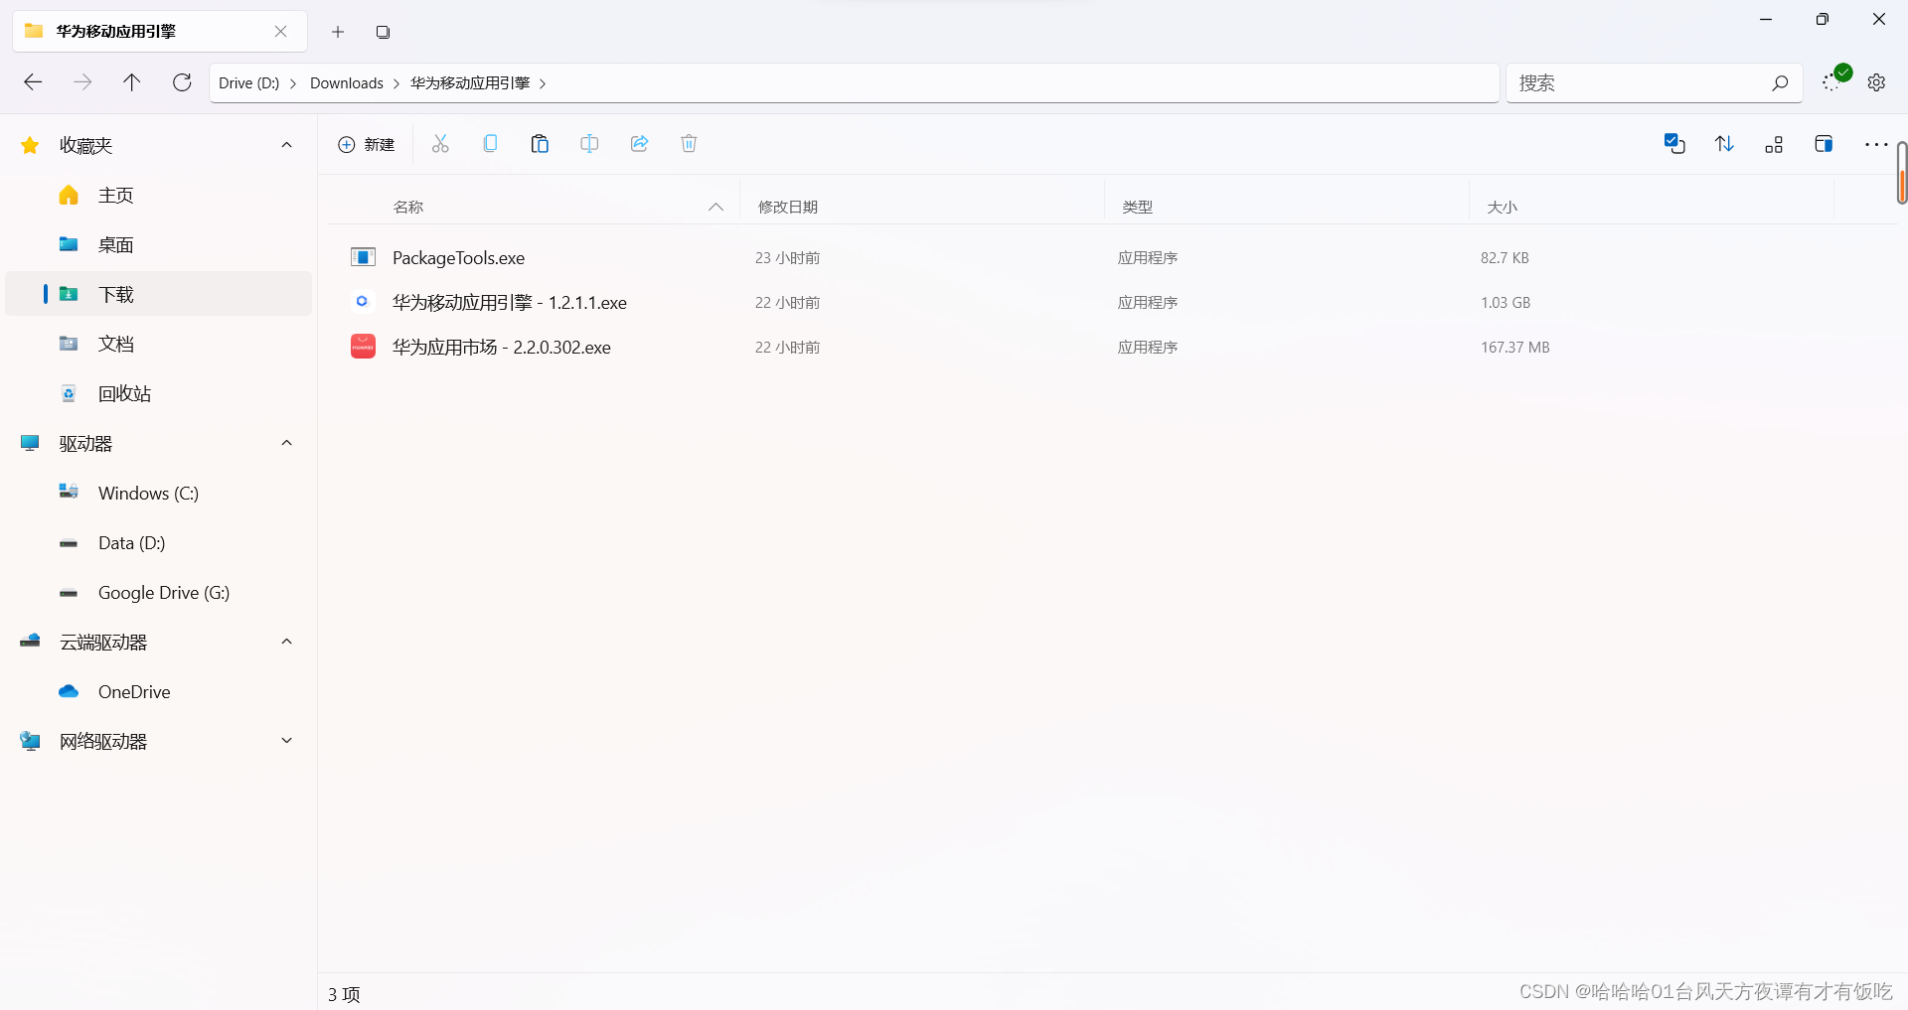Select 华为应用市场 - 2.2.0.302.exe
This screenshot has width=1908, height=1010.
tap(502, 348)
